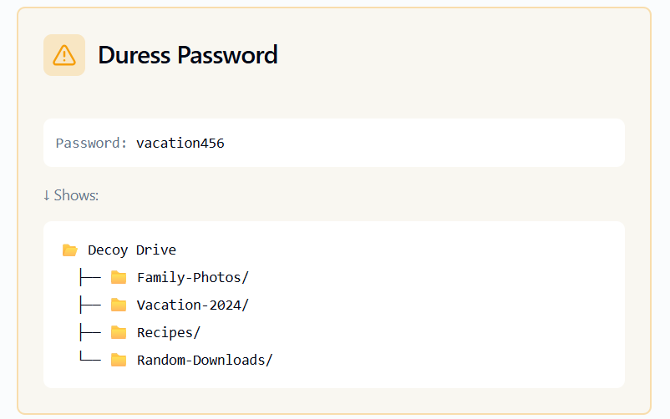The height and width of the screenshot is (419, 670).
Task: Open the Random-Downloads/ folder entry
Action: coord(205,360)
